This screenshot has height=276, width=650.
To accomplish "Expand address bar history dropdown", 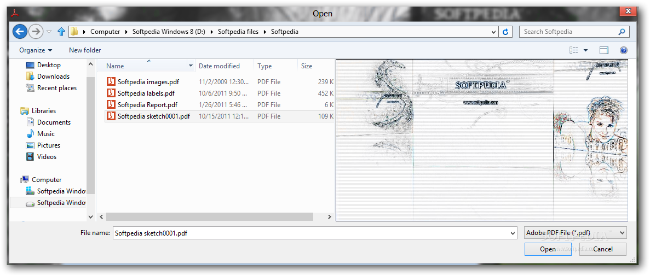I will coord(493,32).
